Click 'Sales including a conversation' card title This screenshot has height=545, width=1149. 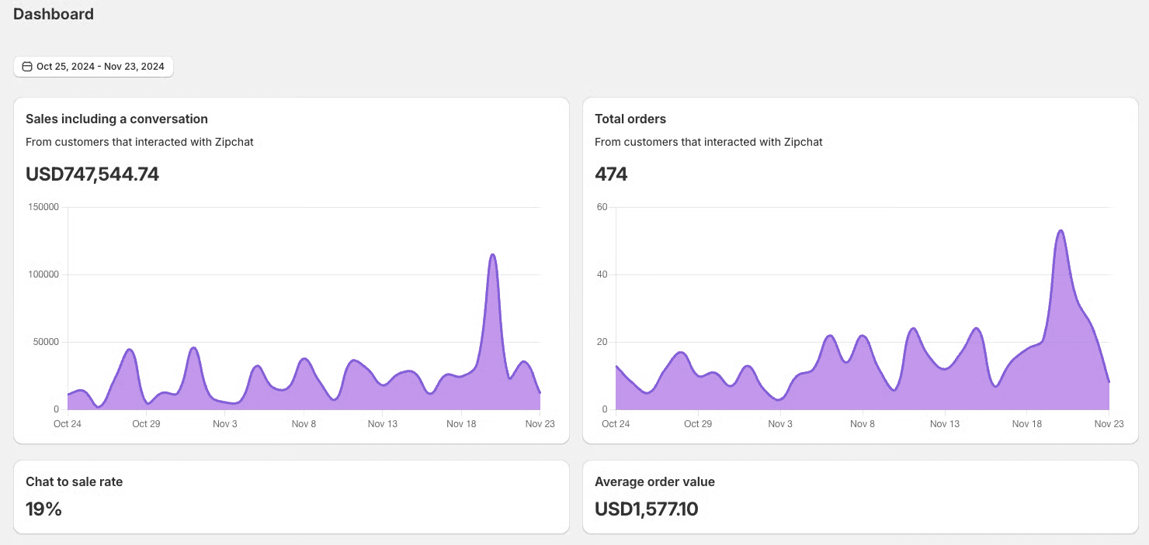pos(116,119)
